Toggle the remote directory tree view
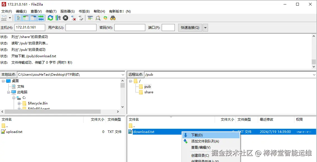Viewport: 317px width, 162px height. (33, 18)
